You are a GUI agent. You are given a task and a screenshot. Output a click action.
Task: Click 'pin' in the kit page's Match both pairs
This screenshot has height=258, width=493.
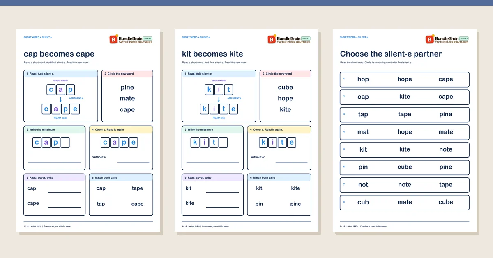tap(259, 204)
